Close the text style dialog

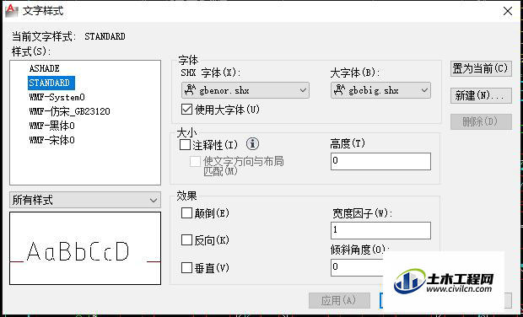(508, 11)
